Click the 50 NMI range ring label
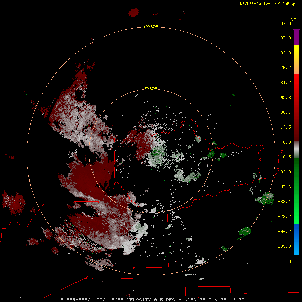This screenshot has width=302, height=302. (151, 89)
